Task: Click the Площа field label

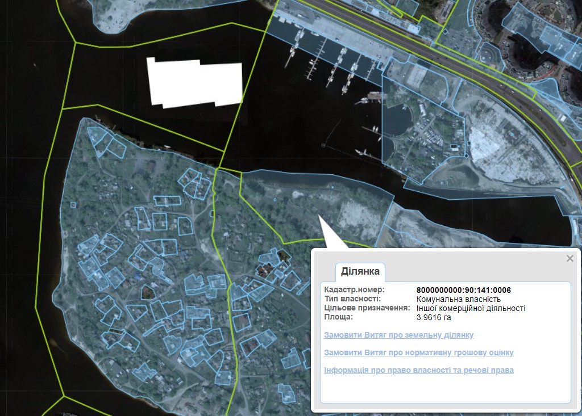Action: pyautogui.click(x=338, y=317)
